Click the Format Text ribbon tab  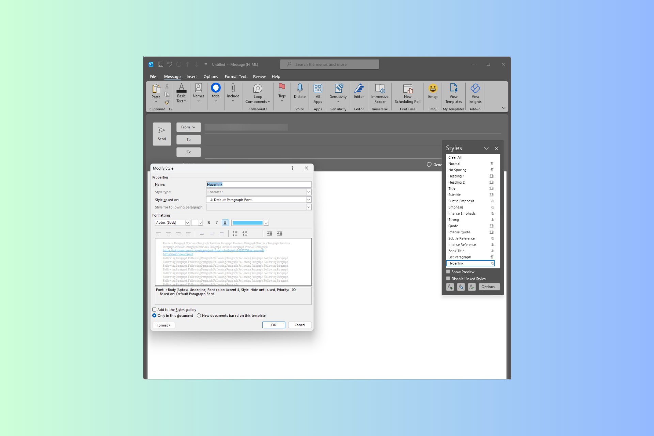pos(235,77)
